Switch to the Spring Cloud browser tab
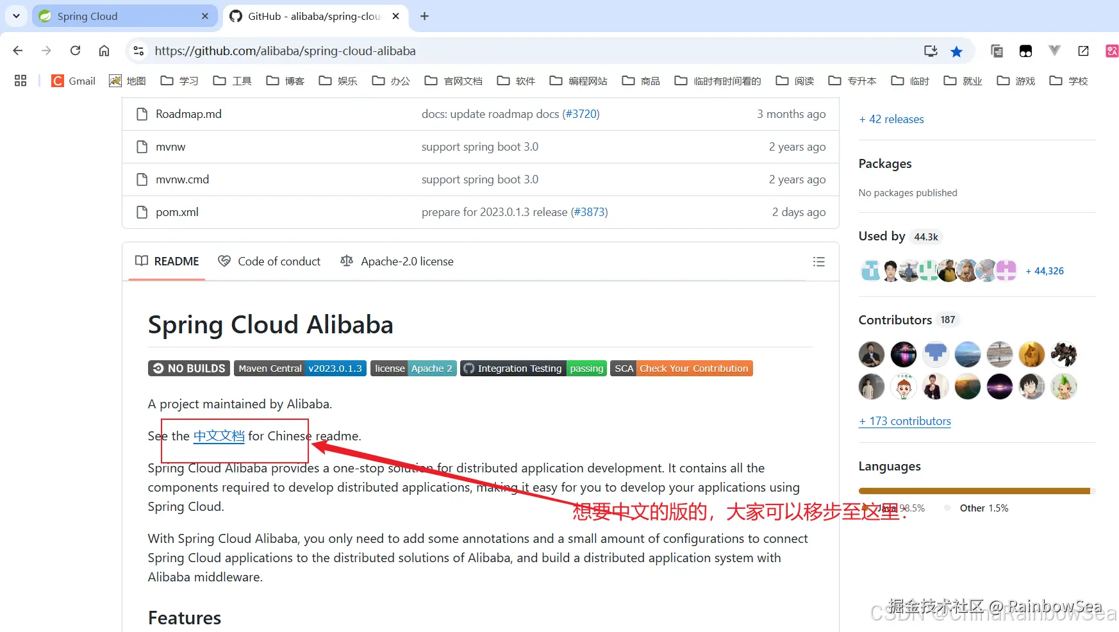Image resolution: width=1119 pixels, height=632 pixels. pos(124,16)
